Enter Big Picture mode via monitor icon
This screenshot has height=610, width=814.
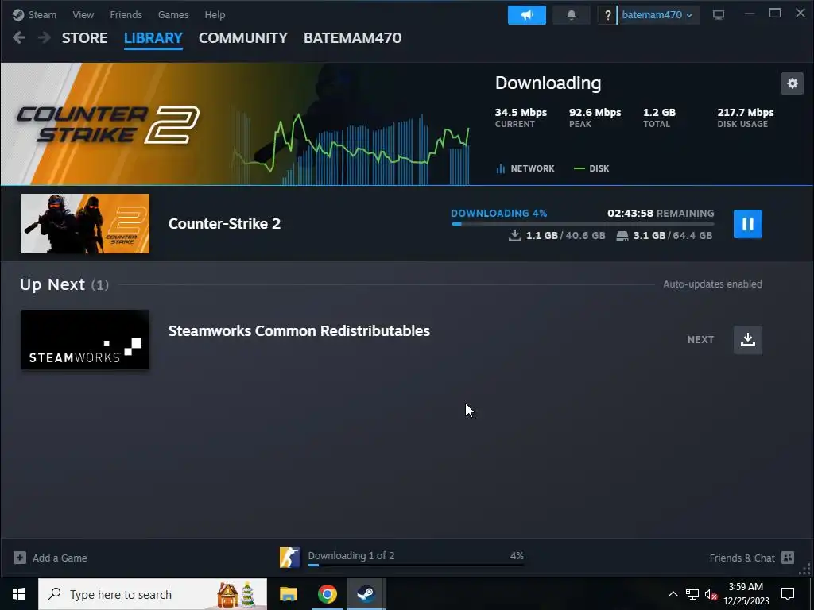point(719,15)
